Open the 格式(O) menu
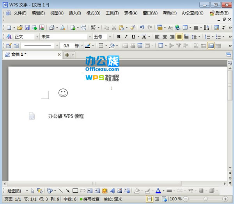 tap(93, 13)
